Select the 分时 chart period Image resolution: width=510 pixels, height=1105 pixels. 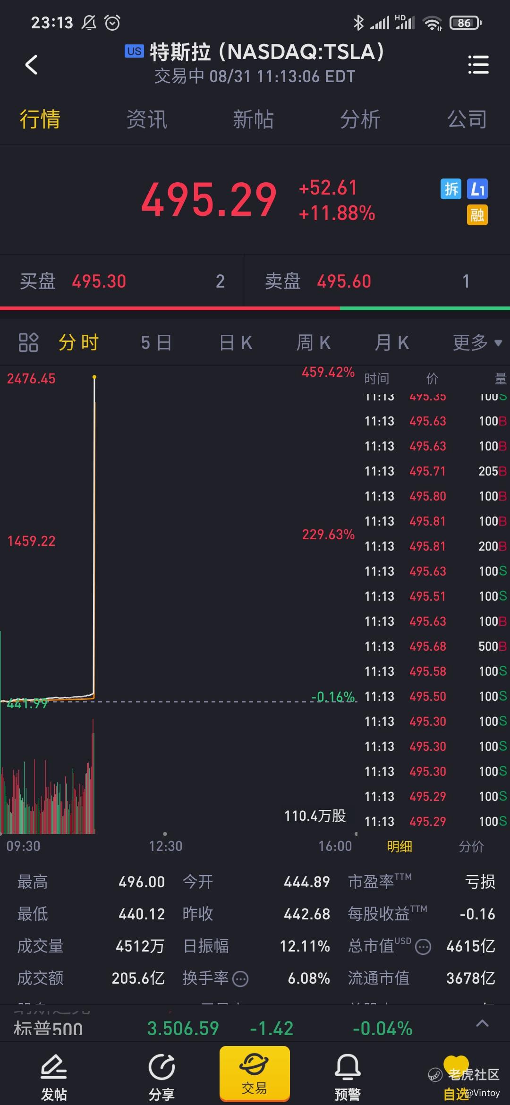[x=78, y=342]
